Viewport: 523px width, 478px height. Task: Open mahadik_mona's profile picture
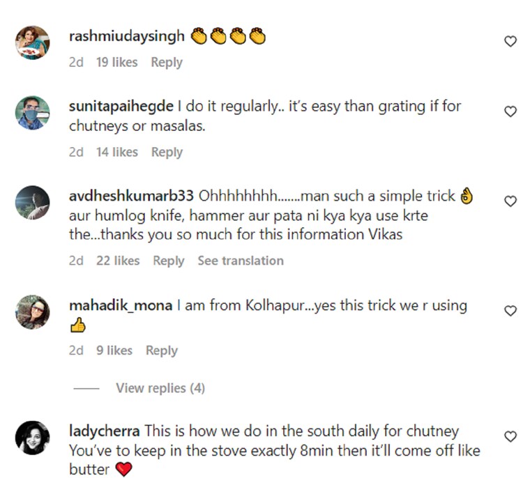point(33,312)
